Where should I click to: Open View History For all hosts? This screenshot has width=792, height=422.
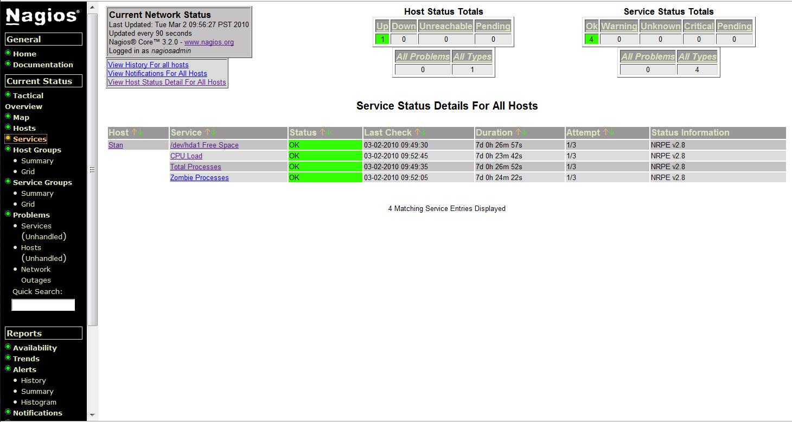[x=148, y=65]
